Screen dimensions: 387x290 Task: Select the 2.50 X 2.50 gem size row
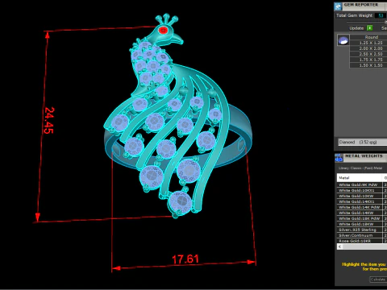point(368,54)
